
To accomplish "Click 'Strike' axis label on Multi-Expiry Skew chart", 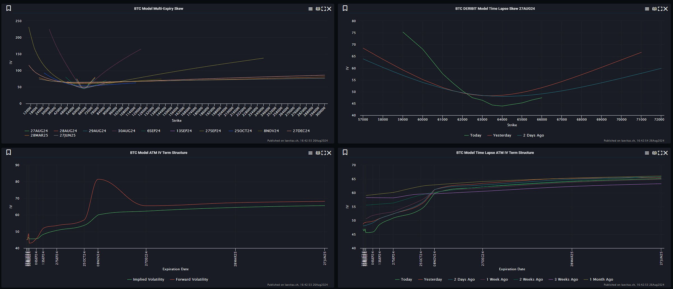I will pos(177,120).
